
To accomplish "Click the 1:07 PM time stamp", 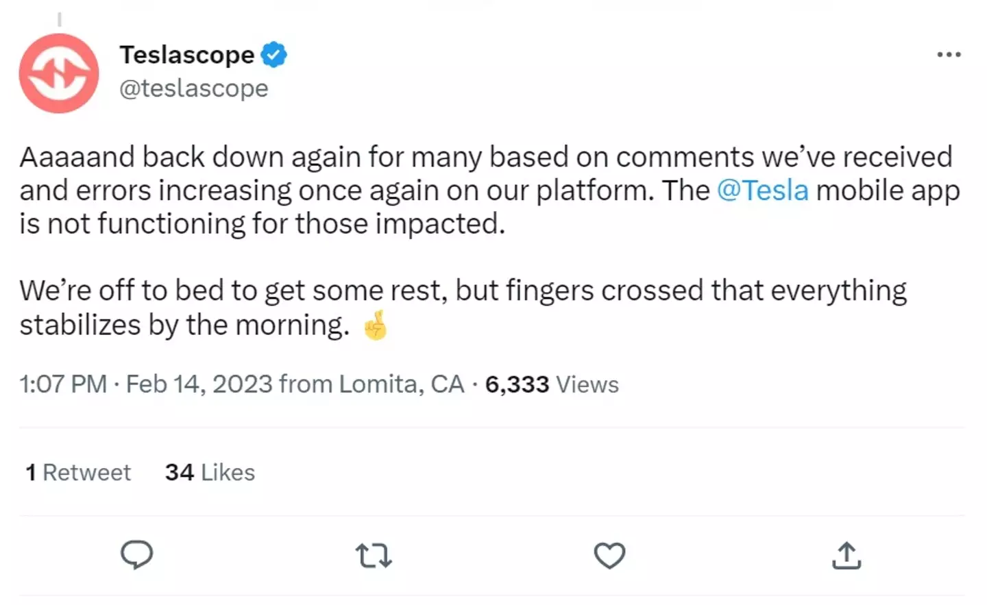I will point(63,384).
